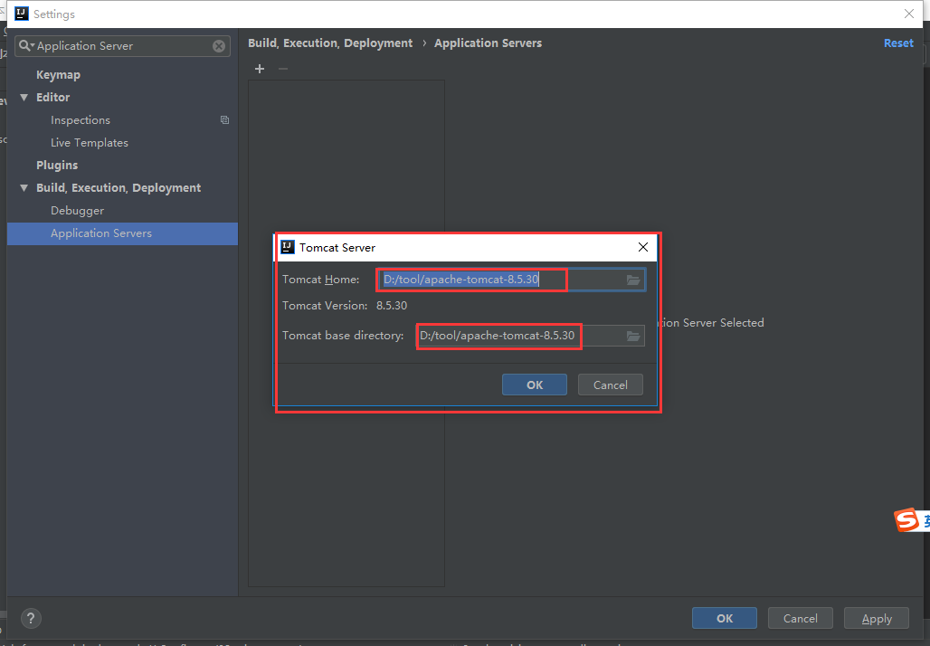This screenshot has height=646, width=930.
Task: Click the remove application server minus icon
Action: [x=283, y=69]
